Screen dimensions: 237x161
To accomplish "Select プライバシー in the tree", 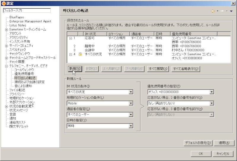I will 17,94.
